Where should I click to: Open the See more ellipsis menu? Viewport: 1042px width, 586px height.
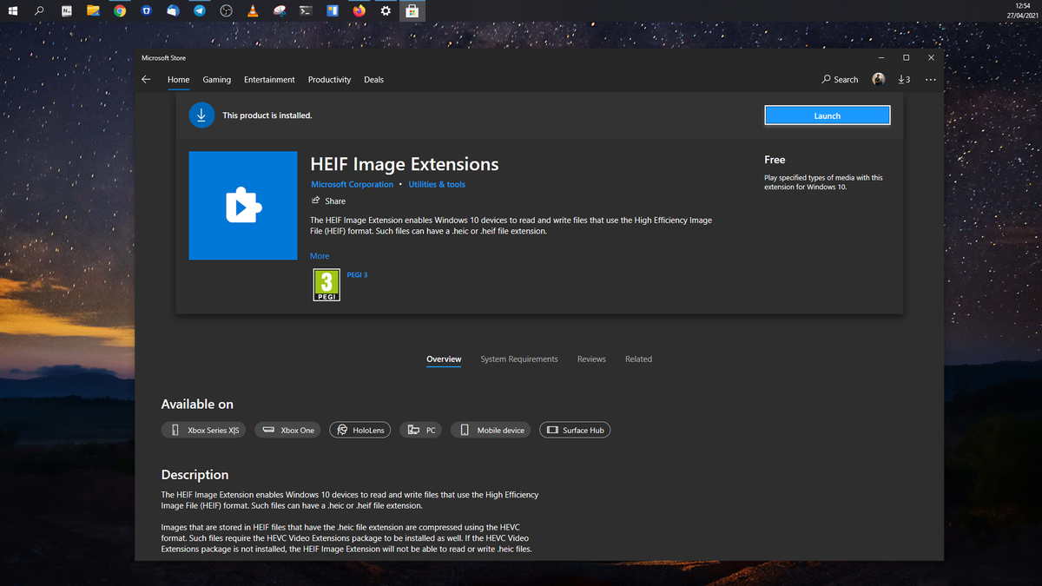click(x=930, y=79)
